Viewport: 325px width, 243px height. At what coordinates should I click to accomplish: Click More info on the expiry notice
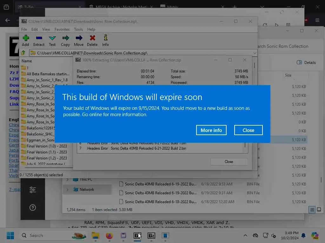point(211,130)
